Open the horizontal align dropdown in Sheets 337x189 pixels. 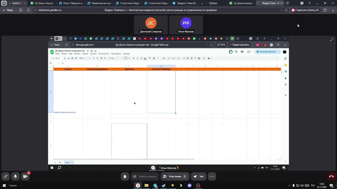pos(164,58)
